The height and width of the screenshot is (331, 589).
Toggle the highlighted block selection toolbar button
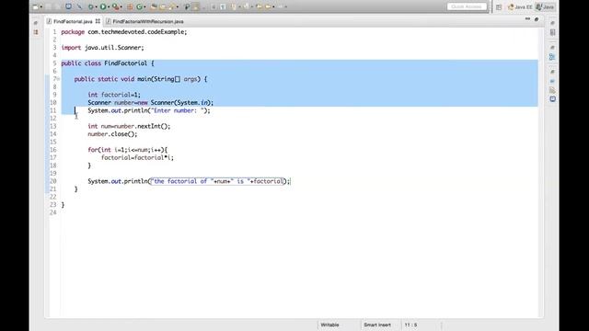(195, 6)
